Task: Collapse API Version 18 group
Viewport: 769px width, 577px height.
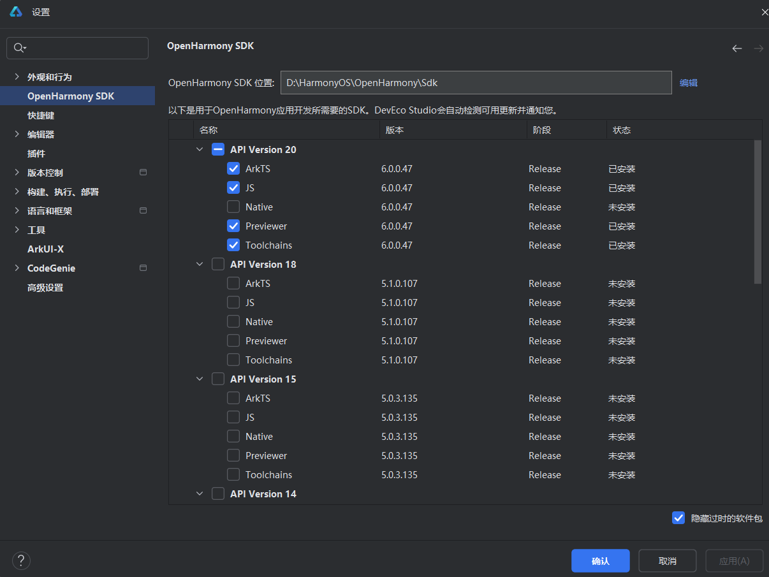Action: [x=200, y=264]
